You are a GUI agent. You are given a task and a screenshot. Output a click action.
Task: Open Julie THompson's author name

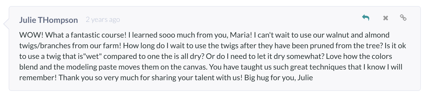[48, 20]
